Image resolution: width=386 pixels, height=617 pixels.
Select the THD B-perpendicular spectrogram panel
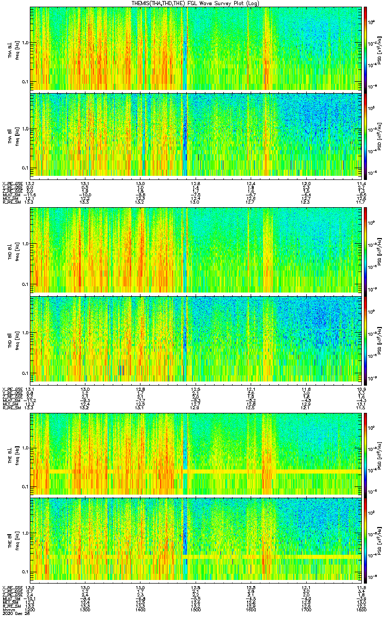click(196, 250)
